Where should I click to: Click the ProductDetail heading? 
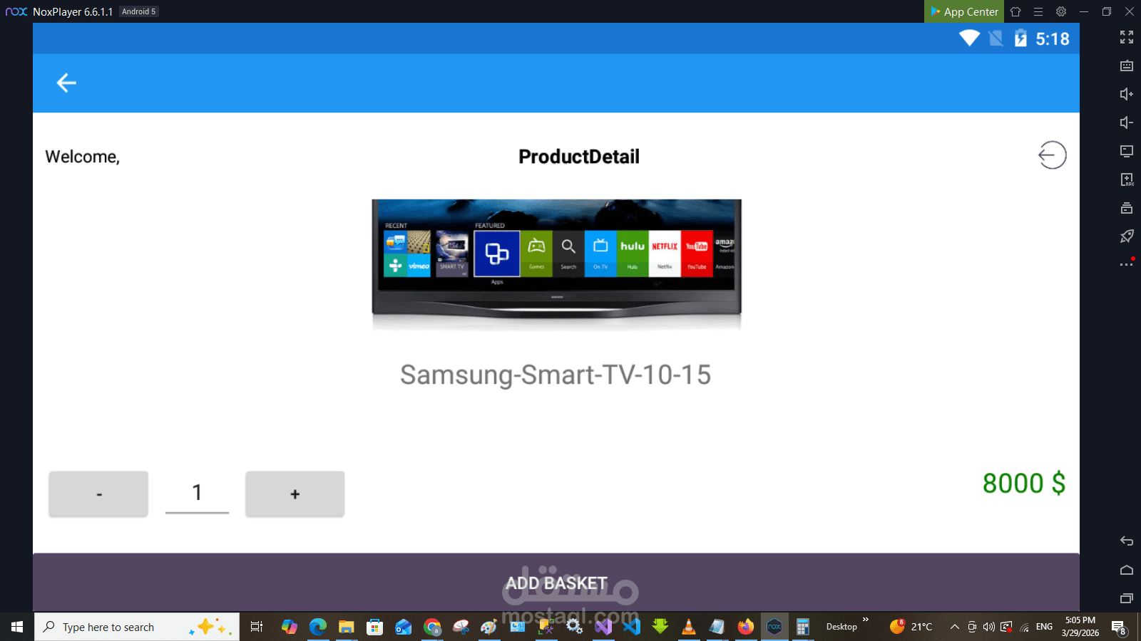coord(579,157)
